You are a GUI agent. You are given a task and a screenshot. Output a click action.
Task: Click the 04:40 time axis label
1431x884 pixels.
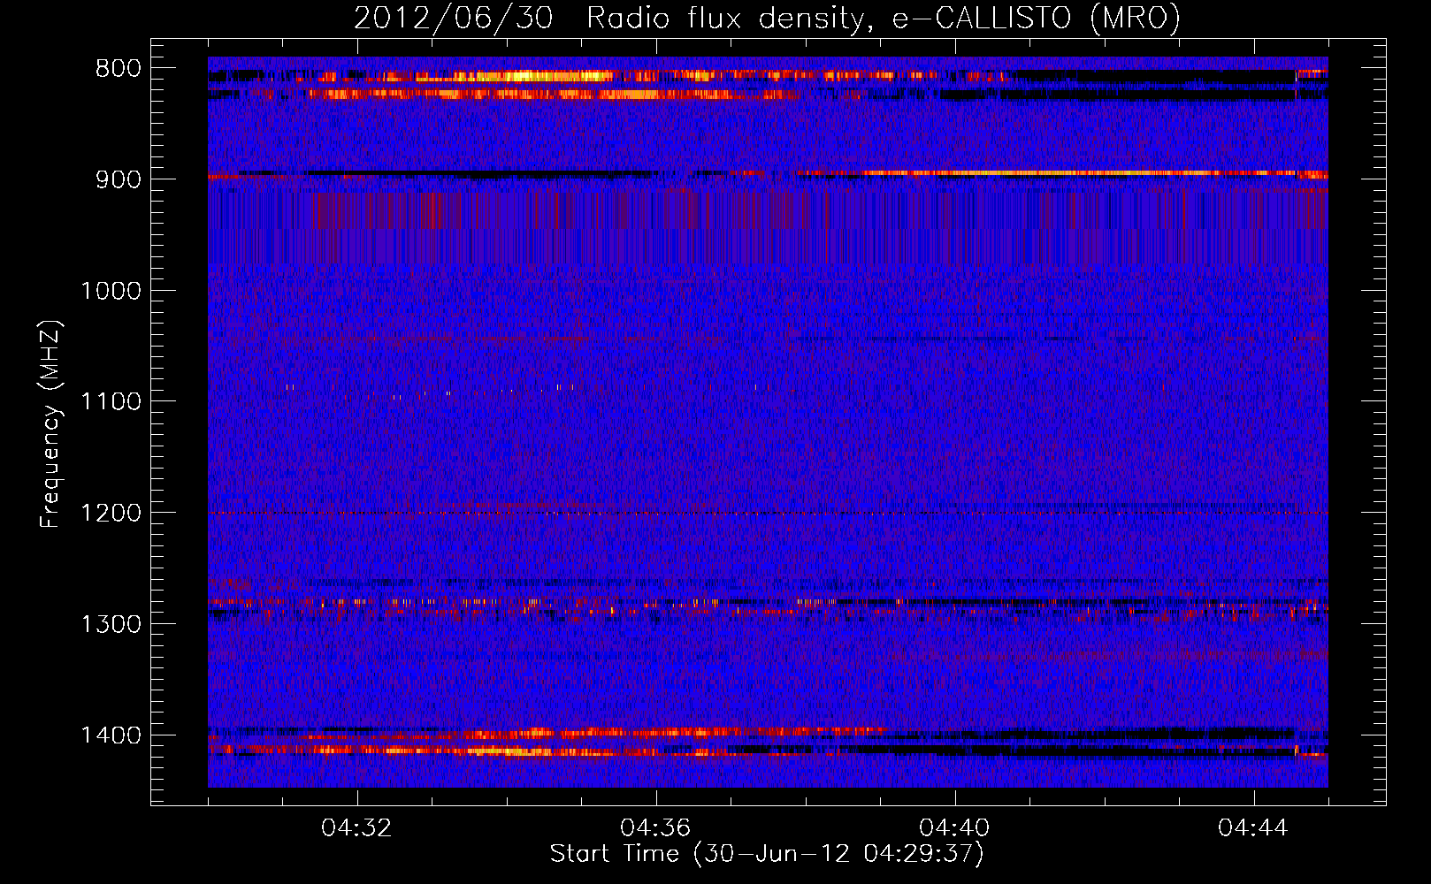coord(955,828)
